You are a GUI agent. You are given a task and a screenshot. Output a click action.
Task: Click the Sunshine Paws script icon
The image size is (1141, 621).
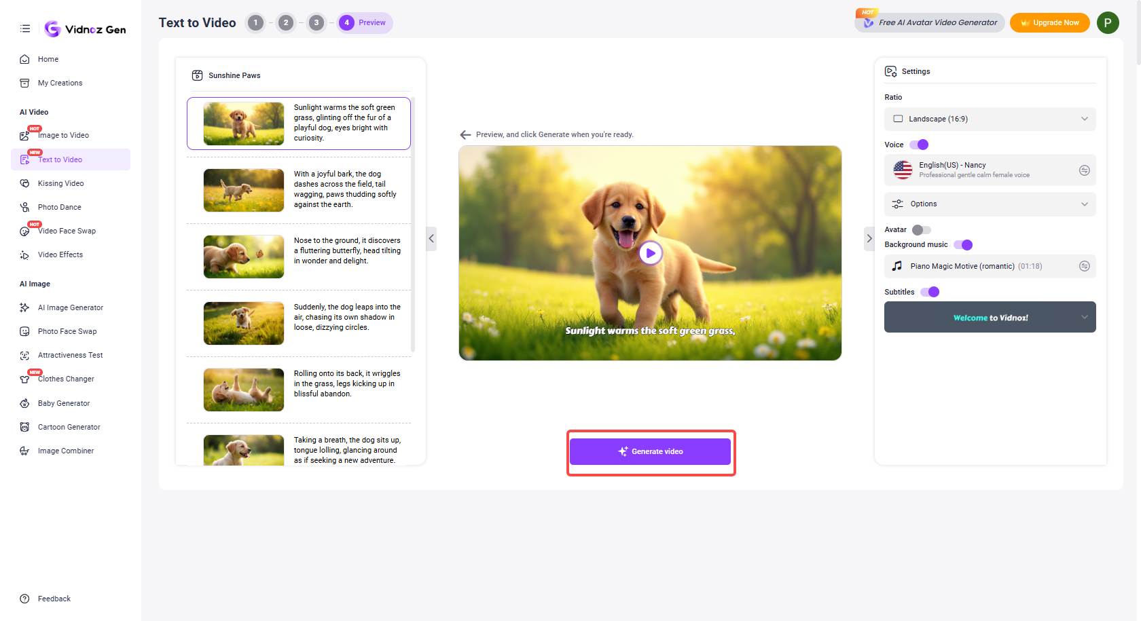(x=198, y=75)
